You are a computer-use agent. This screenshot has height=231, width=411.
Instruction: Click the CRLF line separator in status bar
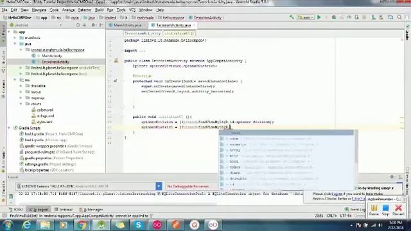tap(331, 216)
